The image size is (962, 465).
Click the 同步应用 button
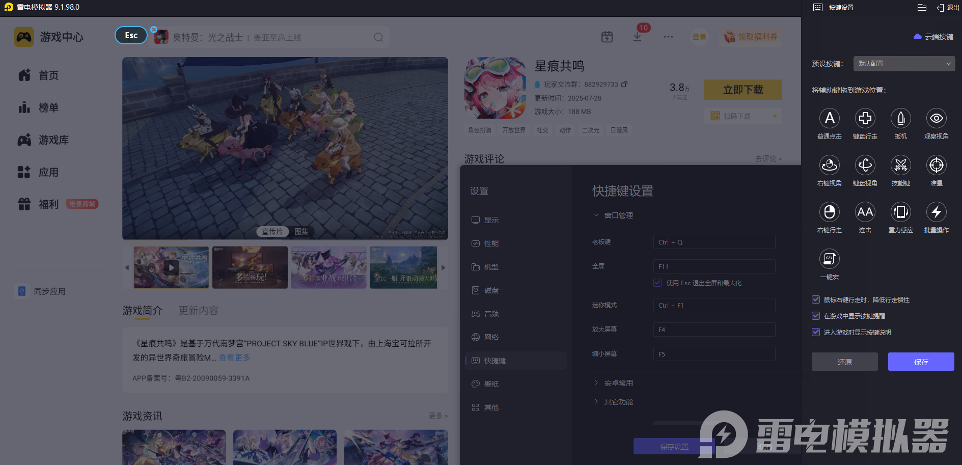41,291
